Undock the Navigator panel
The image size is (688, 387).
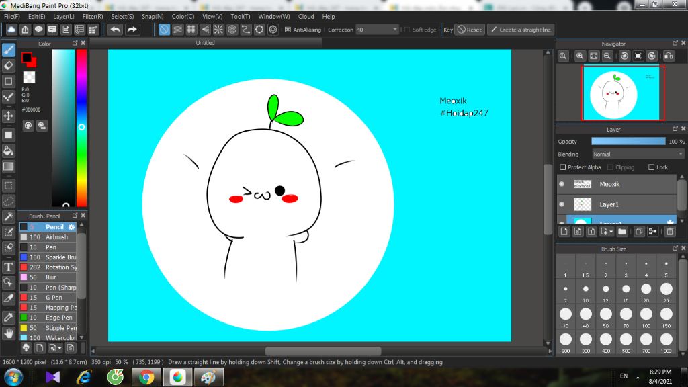click(675, 43)
